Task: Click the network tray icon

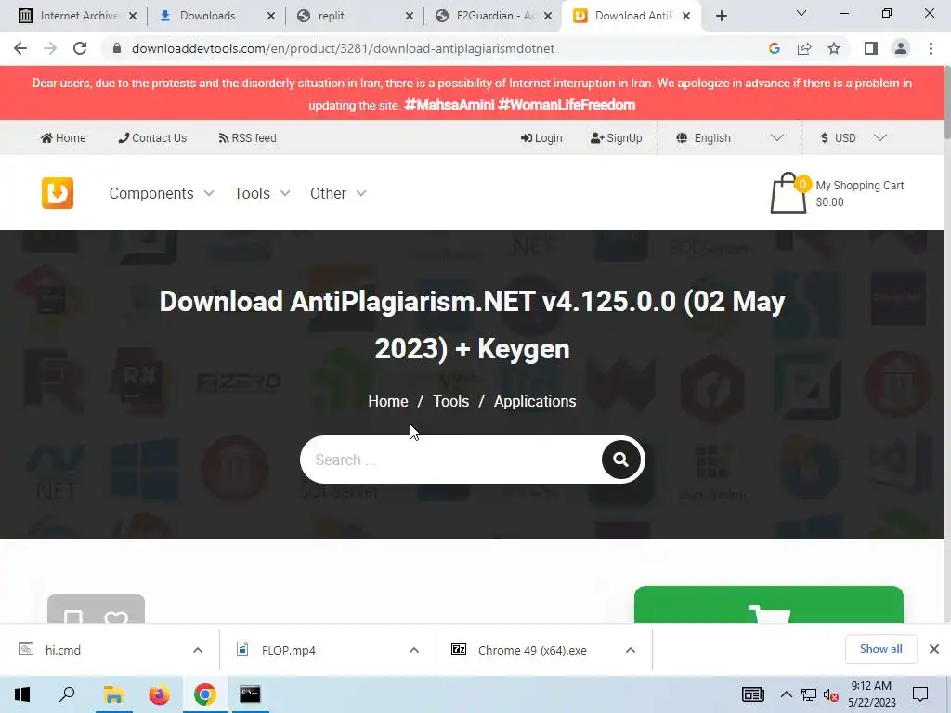Action: coord(809,694)
